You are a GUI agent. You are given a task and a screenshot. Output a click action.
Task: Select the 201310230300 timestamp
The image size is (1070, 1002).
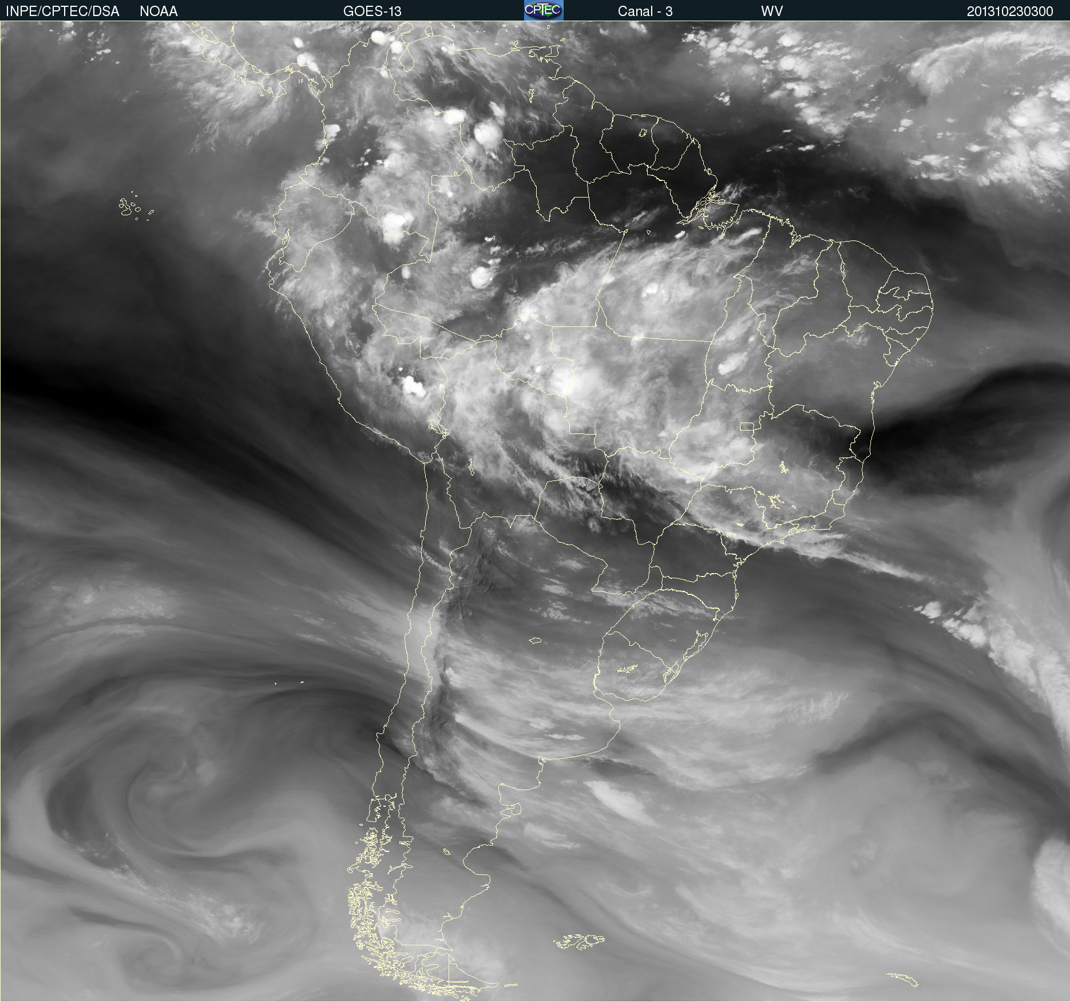(x=1010, y=11)
